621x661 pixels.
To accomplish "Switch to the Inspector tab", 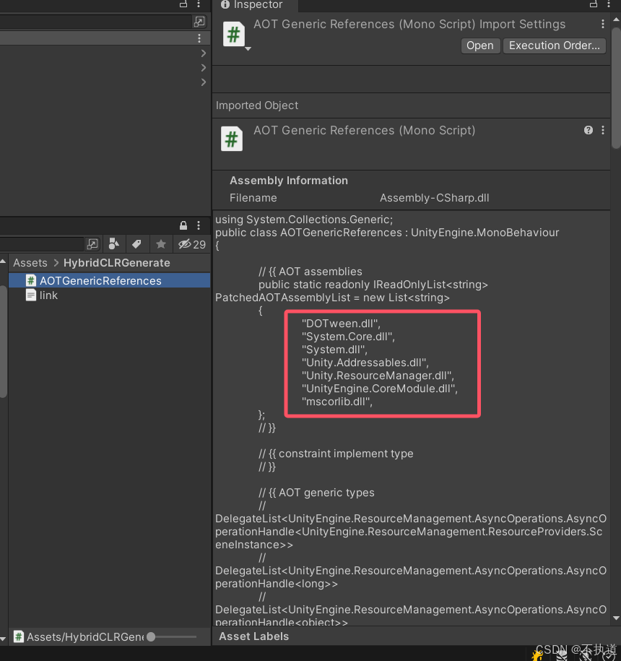I will tap(252, 4).
